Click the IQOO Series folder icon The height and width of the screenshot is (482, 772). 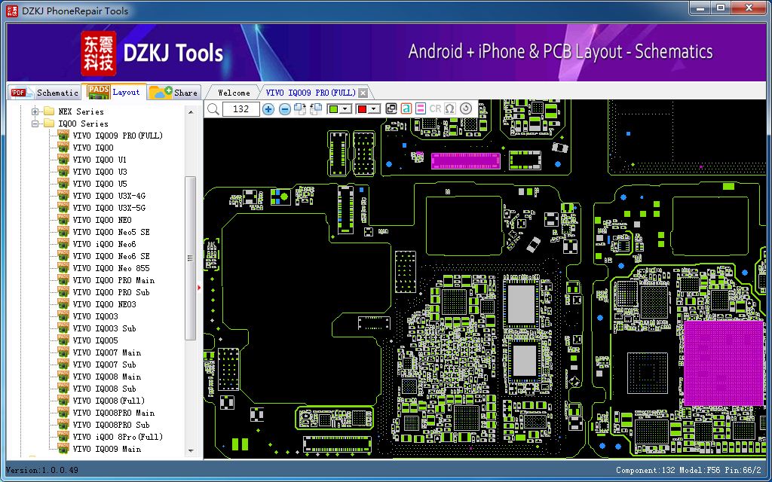tap(49, 124)
